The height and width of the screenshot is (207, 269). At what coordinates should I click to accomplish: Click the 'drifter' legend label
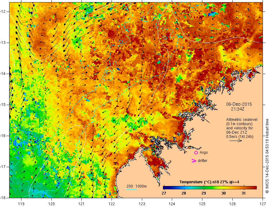202,161
